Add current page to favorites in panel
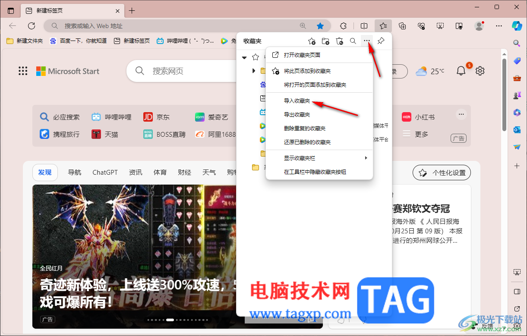Image resolution: width=527 pixels, height=336 pixels. click(312, 41)
